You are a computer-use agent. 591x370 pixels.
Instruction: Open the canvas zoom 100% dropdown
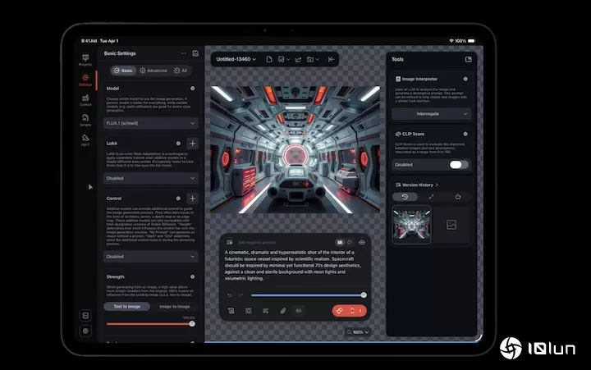[359, 332]
